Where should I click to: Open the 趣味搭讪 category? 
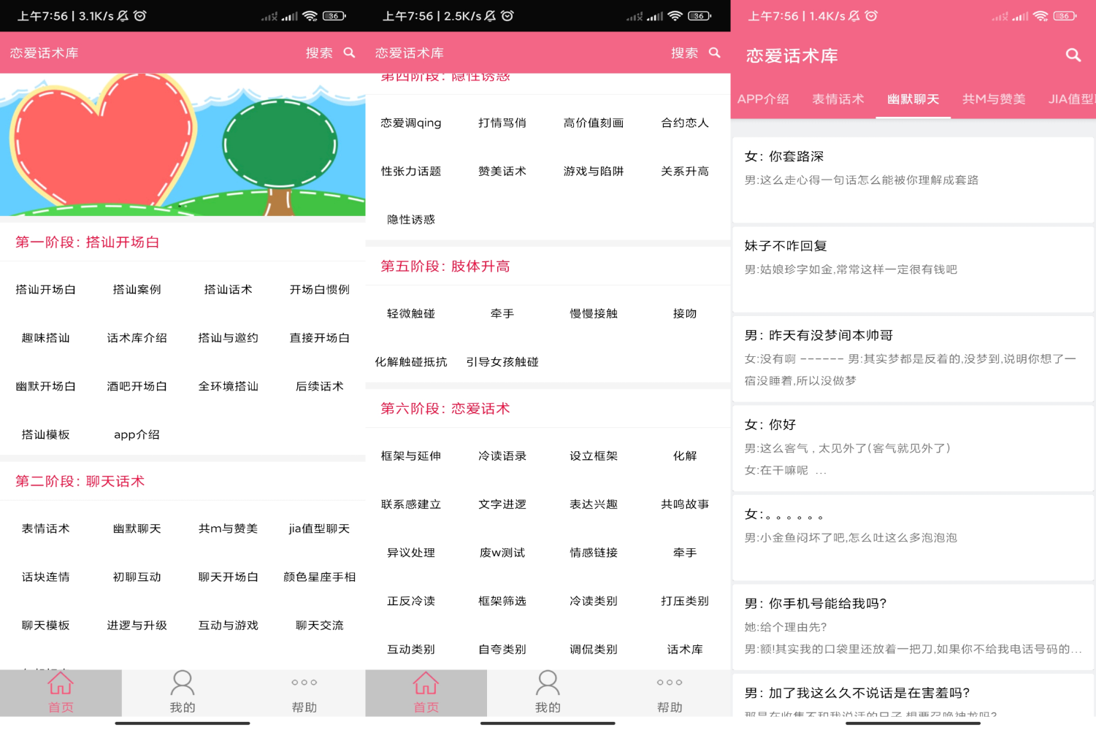(x=45, y=338)
